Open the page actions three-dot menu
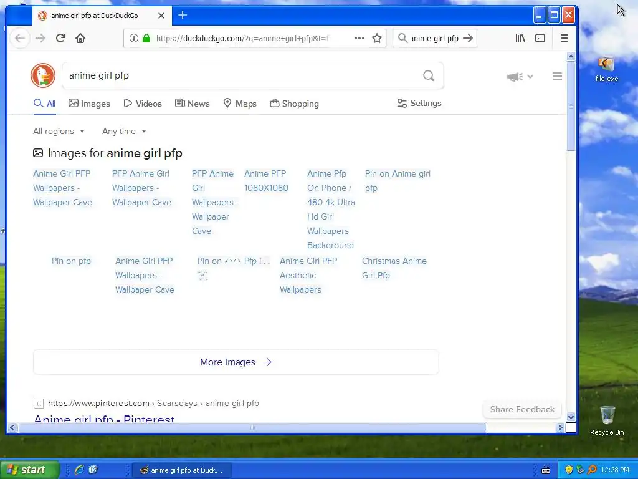This screenshot has height=479, width=638. 359,38
